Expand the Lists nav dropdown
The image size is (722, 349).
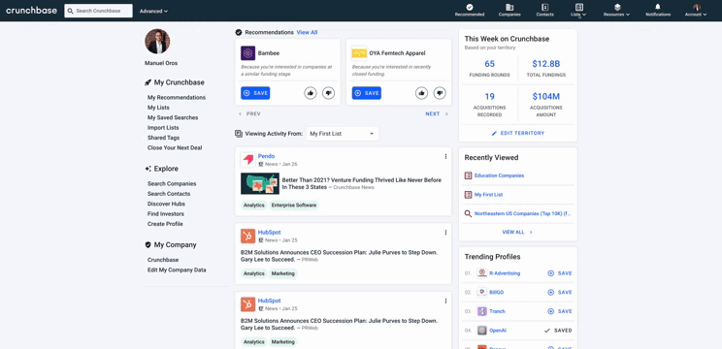pyautogui.click(x=578, y=10)
